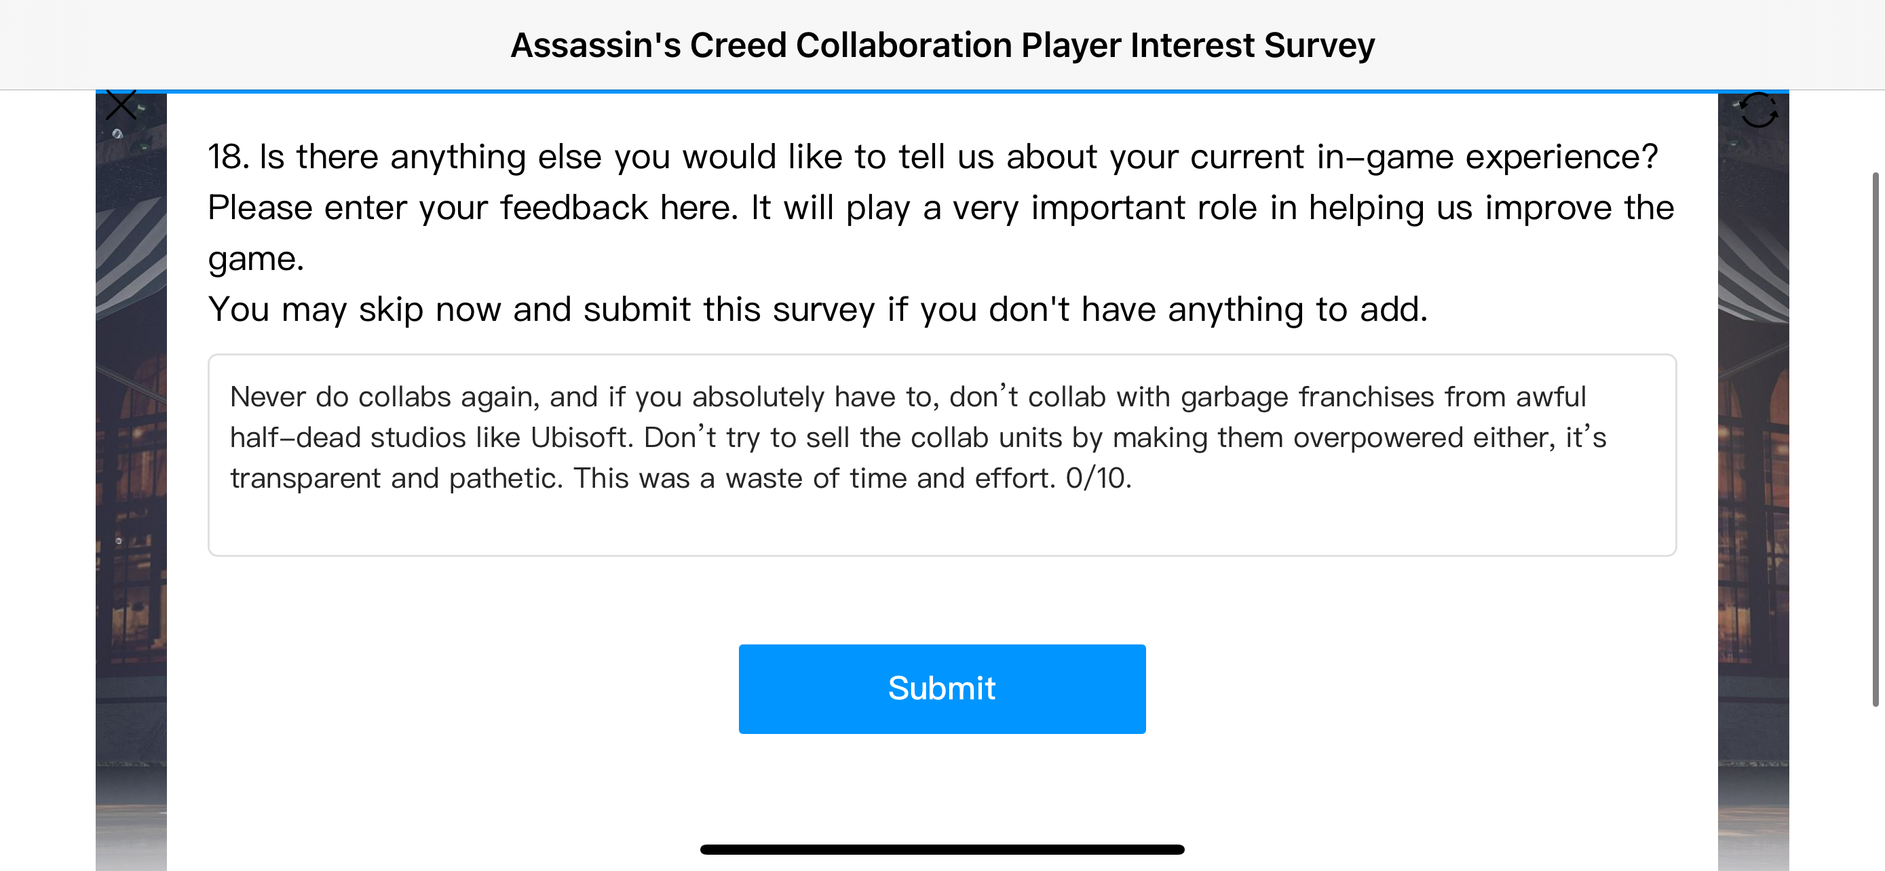Viewport: 1885px width, 871px height.
Task: Click the "You may skip now" line
Action: coord(818,309)
